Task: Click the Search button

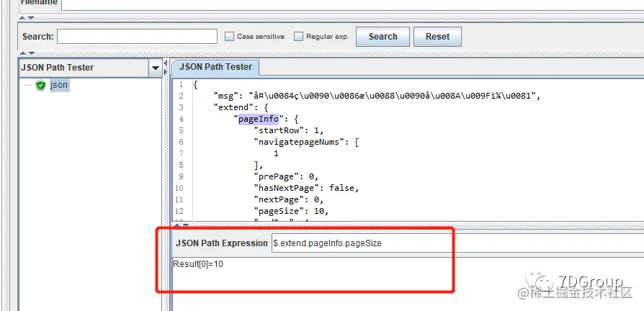Action: tap(383, 37)
